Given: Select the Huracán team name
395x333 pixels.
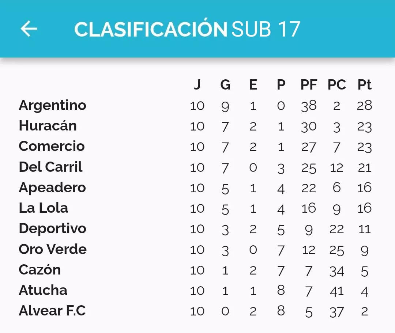Looking at the screenshot, I should 48,126.
